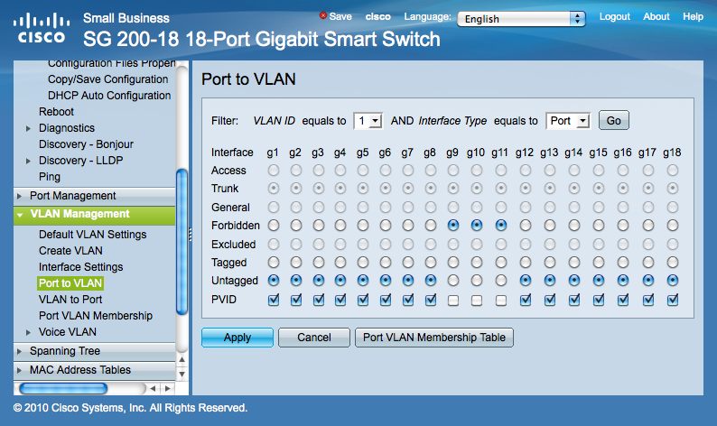Click sidebar horizontal scroll left arrow
Viewport: 717px width, 426px height.
click(154, 388)
